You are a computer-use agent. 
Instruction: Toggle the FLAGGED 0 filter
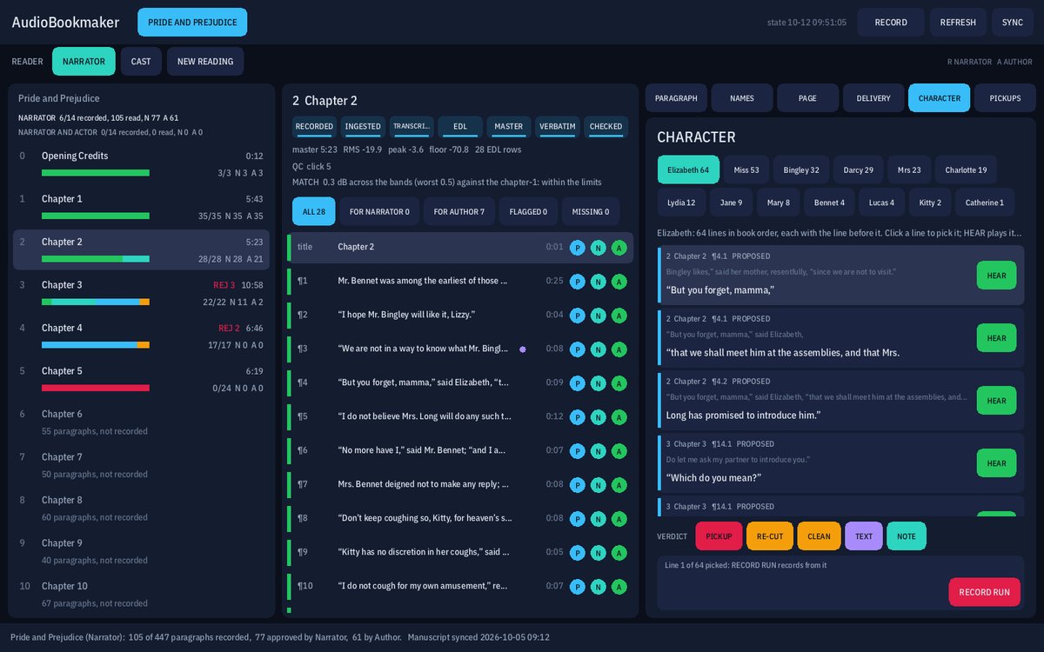(x=528, y=211)
